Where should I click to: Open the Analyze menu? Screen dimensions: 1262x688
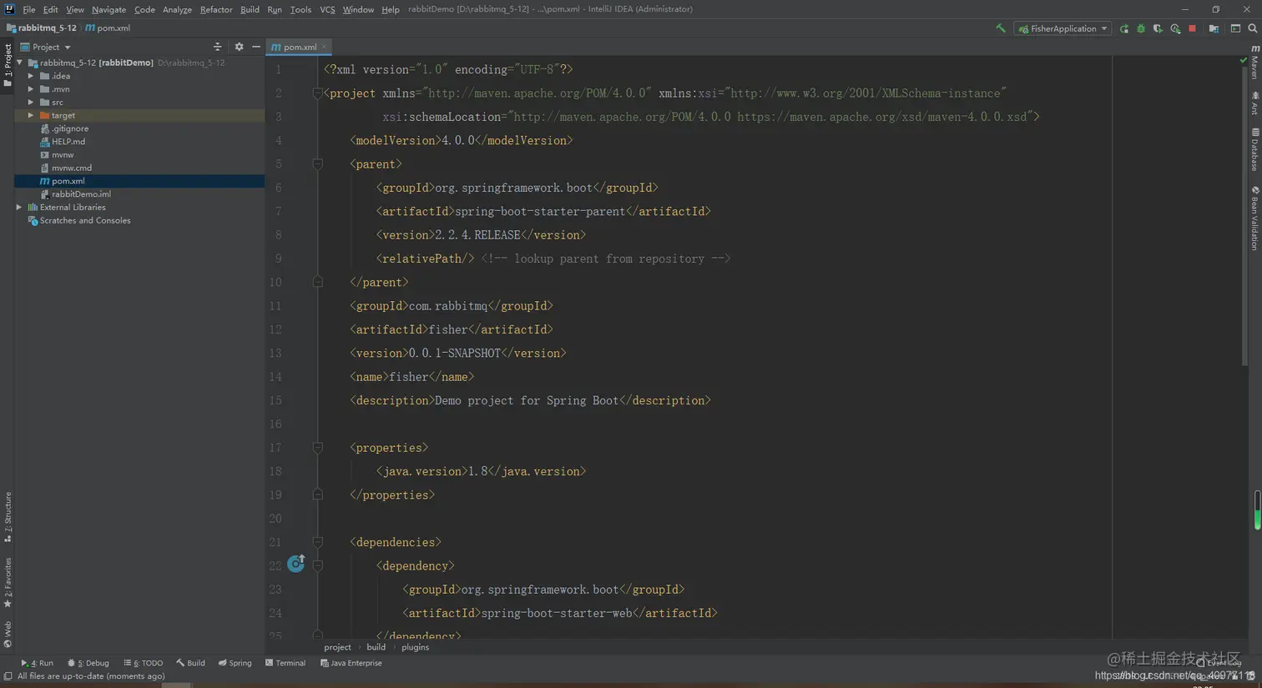[177, 9]
